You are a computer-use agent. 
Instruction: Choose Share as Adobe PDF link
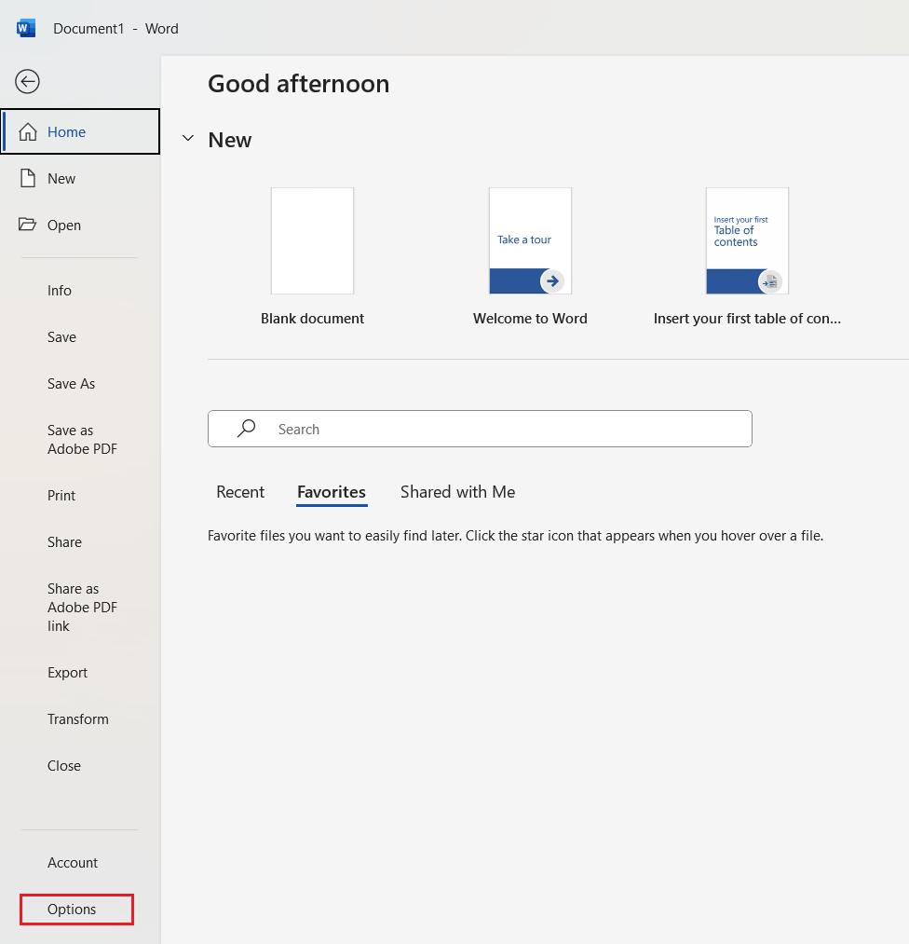pos(80,607)
